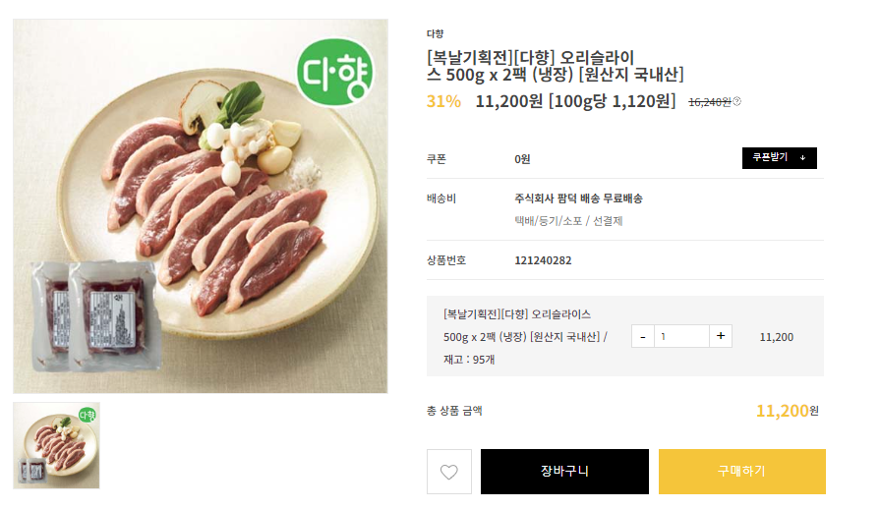Increase quantity with the plus button

721,336
